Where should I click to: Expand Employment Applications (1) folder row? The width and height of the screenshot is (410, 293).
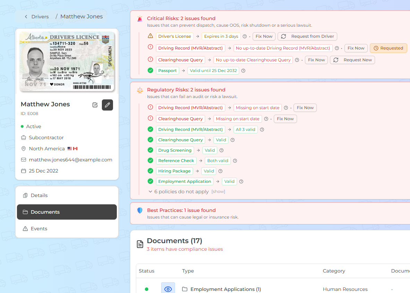pos(225,289)
